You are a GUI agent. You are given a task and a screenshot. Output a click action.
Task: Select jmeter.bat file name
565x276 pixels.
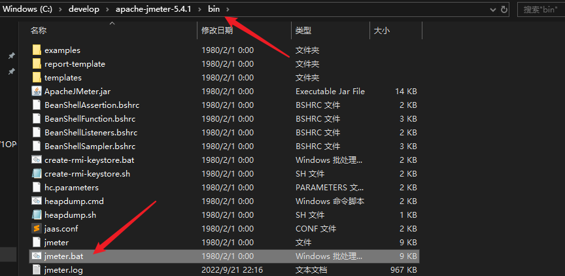(64, 256)
